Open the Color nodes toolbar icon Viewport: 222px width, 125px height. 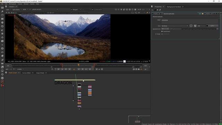[x=2, y=22]
